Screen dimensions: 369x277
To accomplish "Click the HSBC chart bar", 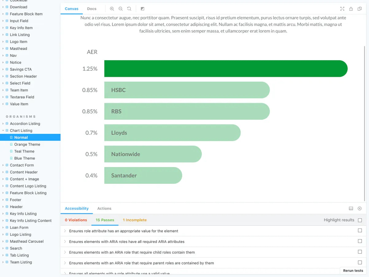I will pos(187,90).
